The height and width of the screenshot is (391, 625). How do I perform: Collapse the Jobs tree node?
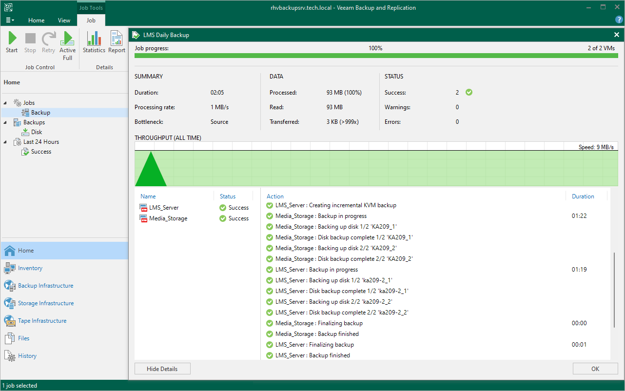[x=5, y=103]
